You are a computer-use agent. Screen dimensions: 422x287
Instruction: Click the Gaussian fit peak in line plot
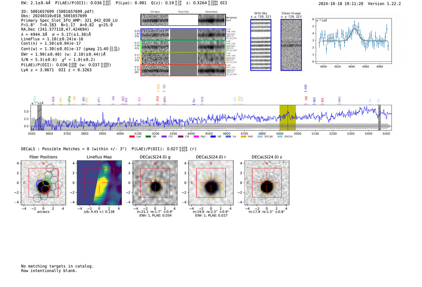click(x=355, y=29)
